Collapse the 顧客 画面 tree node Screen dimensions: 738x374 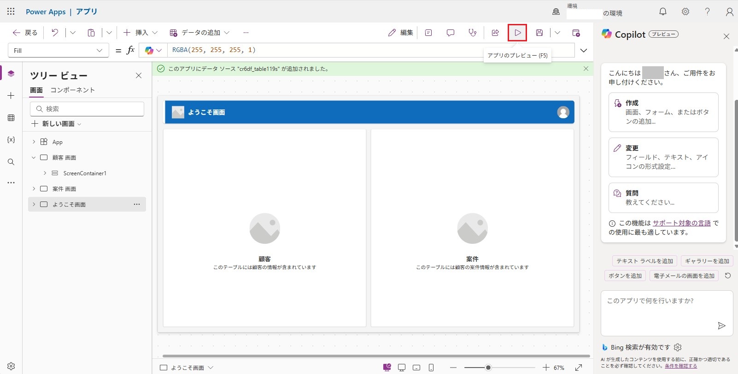point(34,157)
